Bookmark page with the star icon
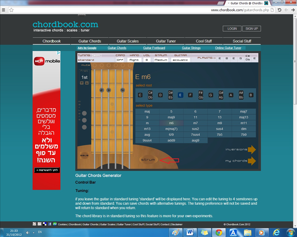The height and width of the screenshot is (237, 297). pos(11,10)
